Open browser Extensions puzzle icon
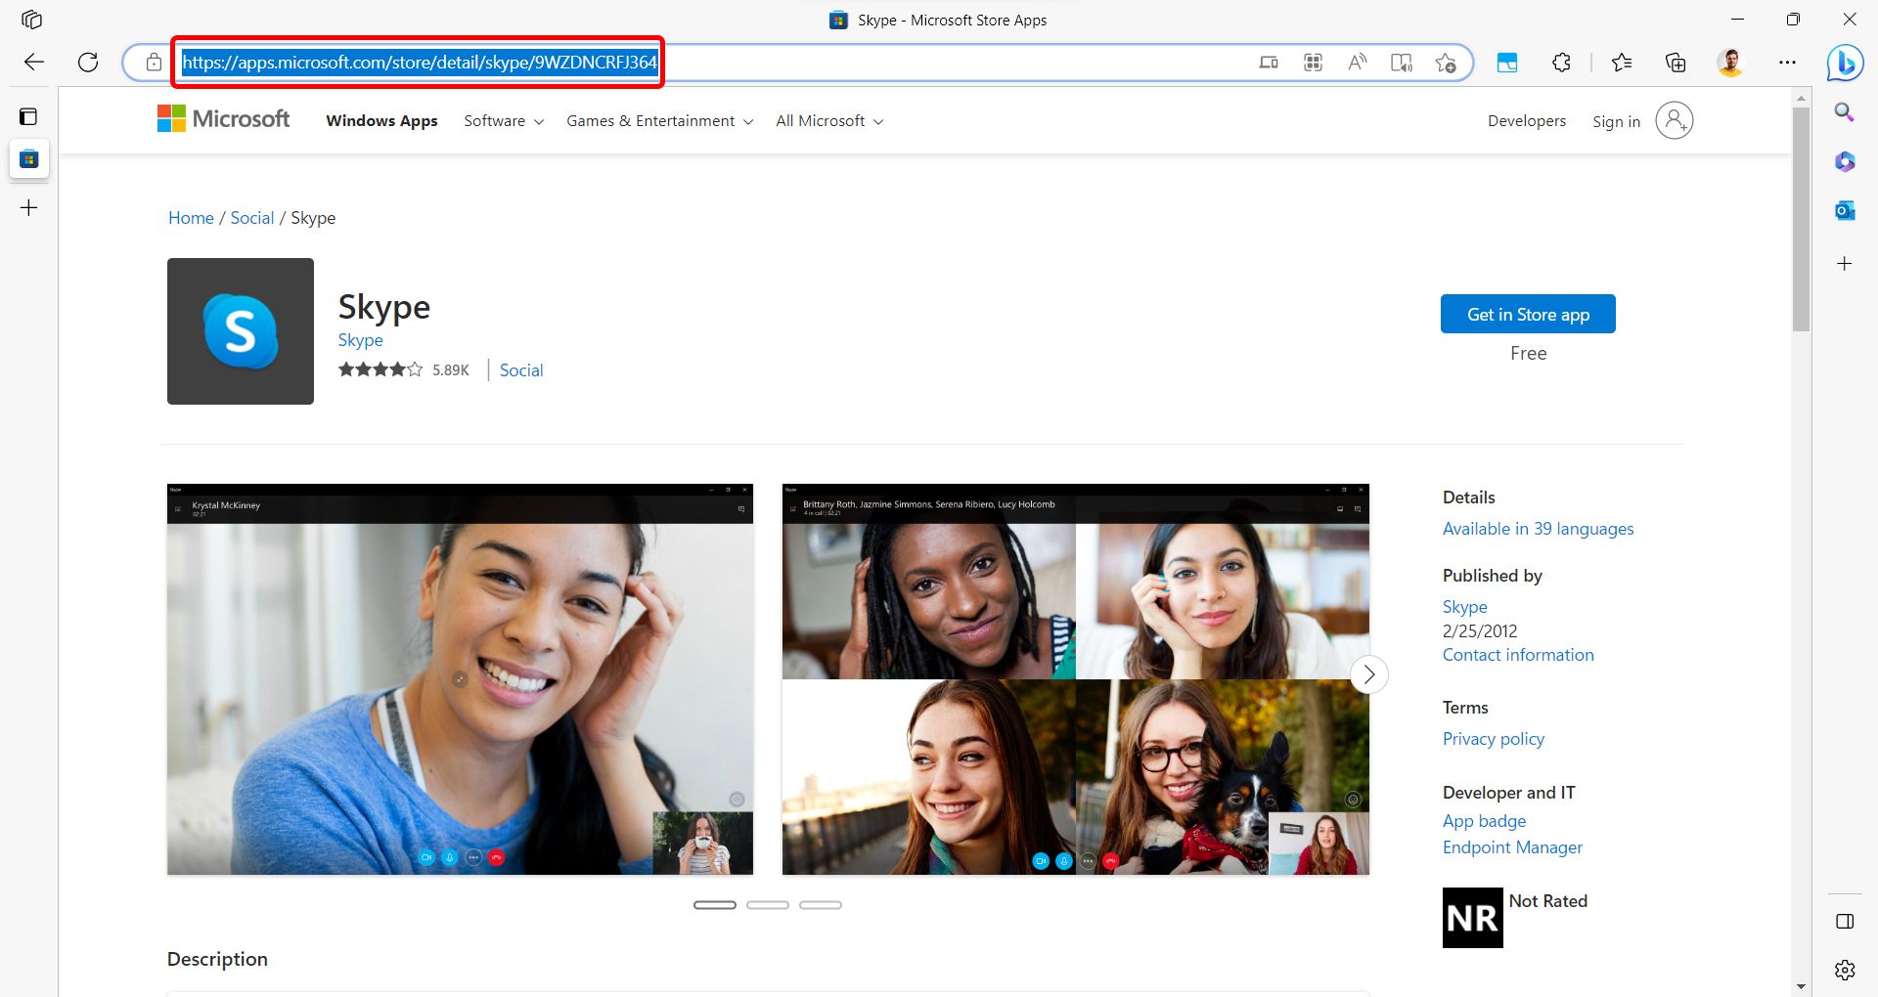Image resolution: width=1878 pixels, height=997 pixels. (x=1561, y=63)
